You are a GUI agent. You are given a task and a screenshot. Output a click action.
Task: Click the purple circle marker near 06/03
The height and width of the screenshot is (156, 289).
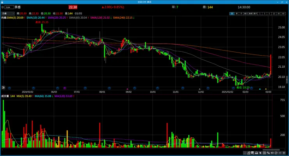pyautogui.click(x=65, y=88)
